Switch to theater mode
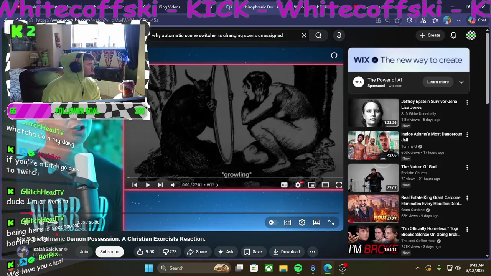This screenshot has width=491, height=276. pyautogui.click(x=325, y=185)
